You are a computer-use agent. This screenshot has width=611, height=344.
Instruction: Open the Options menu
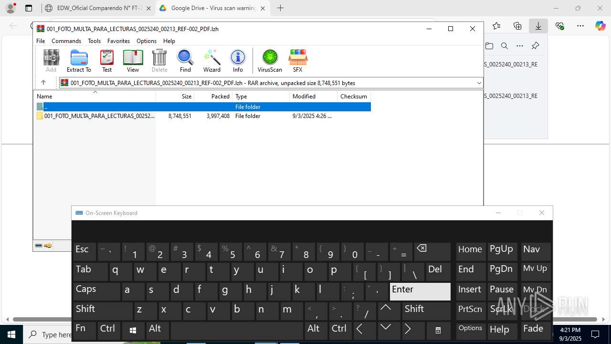click(x=147, y=41)
